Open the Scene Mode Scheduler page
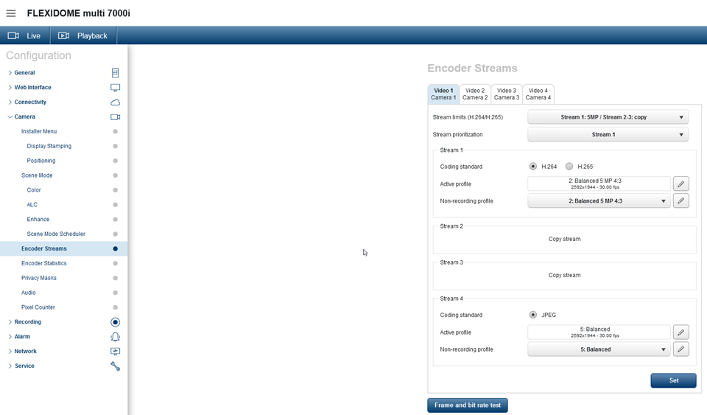 coord(56,234)
